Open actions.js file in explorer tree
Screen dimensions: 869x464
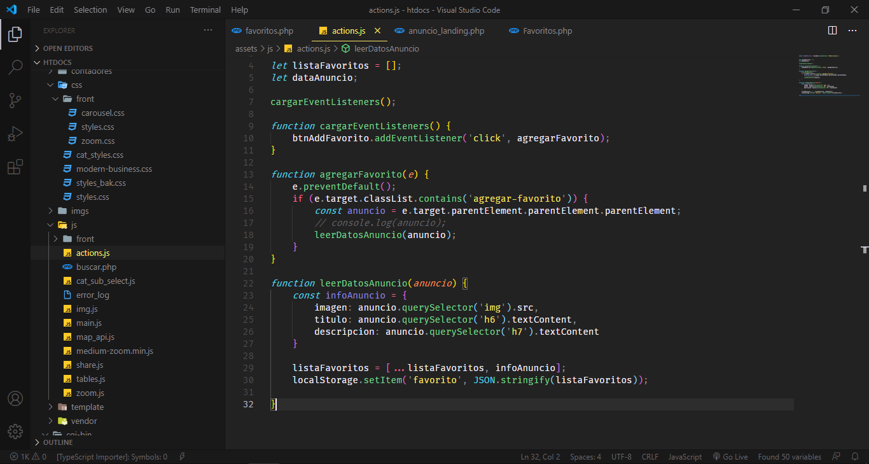pos(93,253)
